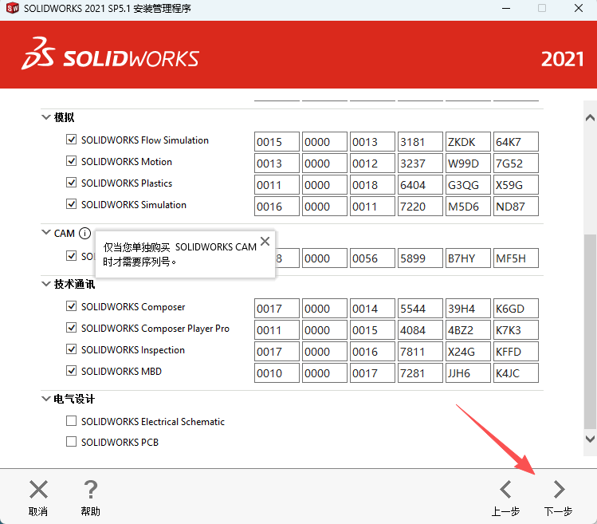The height and width of the screenshot is (524, 597).
Task: Uncheck SOLIDWORKS Inspection
Action: (71, 349)
